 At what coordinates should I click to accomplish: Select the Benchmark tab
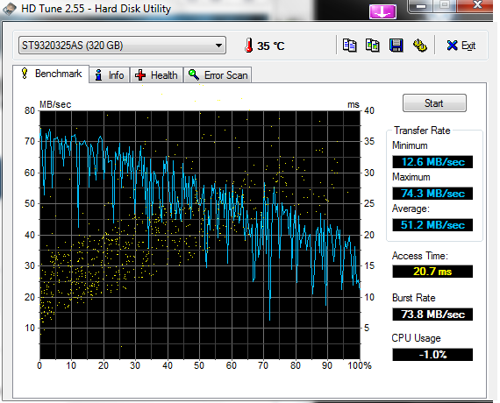[x=51, y=74]
